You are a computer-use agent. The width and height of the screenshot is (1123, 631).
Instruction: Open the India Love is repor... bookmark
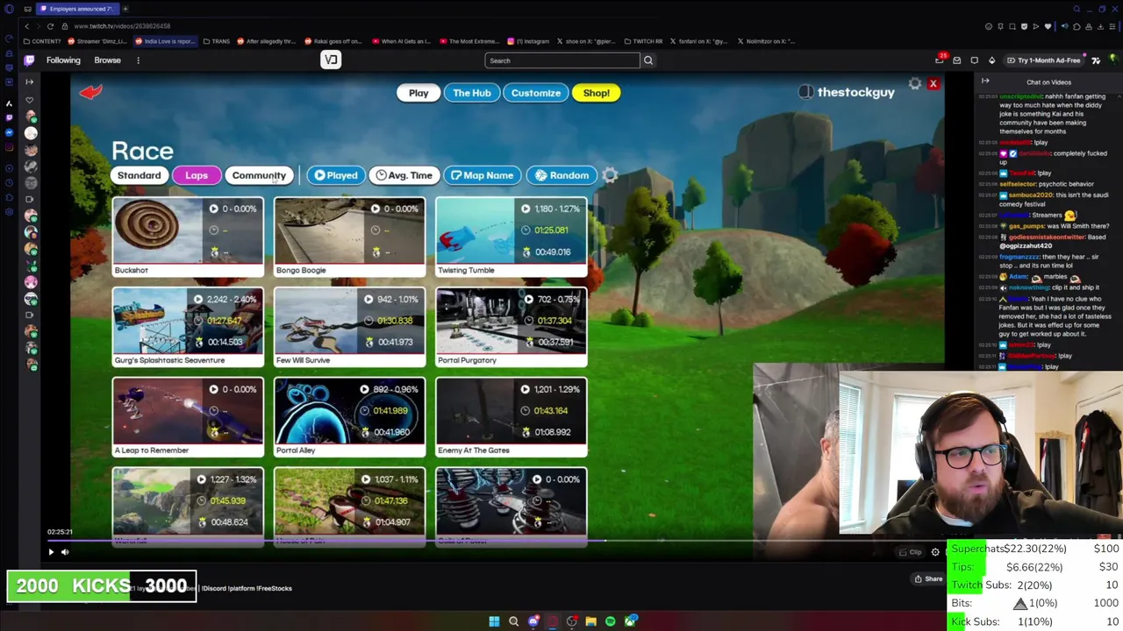click(x=166, y=41)
